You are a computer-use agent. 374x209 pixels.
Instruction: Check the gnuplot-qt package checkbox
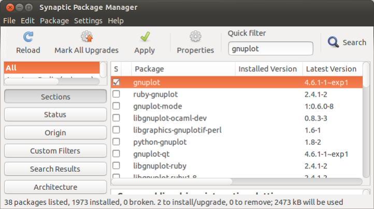[x=117, y=154]
